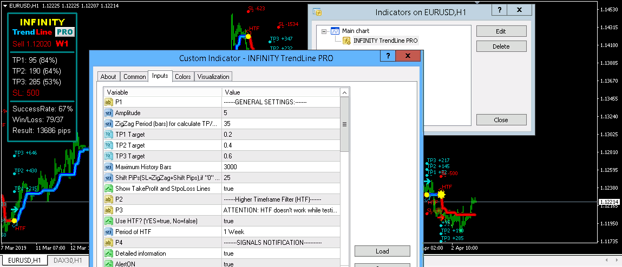Collapse the Main chart tree node
Image resolution: width=622 pixels, height=267 pixels.
(324, 31)
